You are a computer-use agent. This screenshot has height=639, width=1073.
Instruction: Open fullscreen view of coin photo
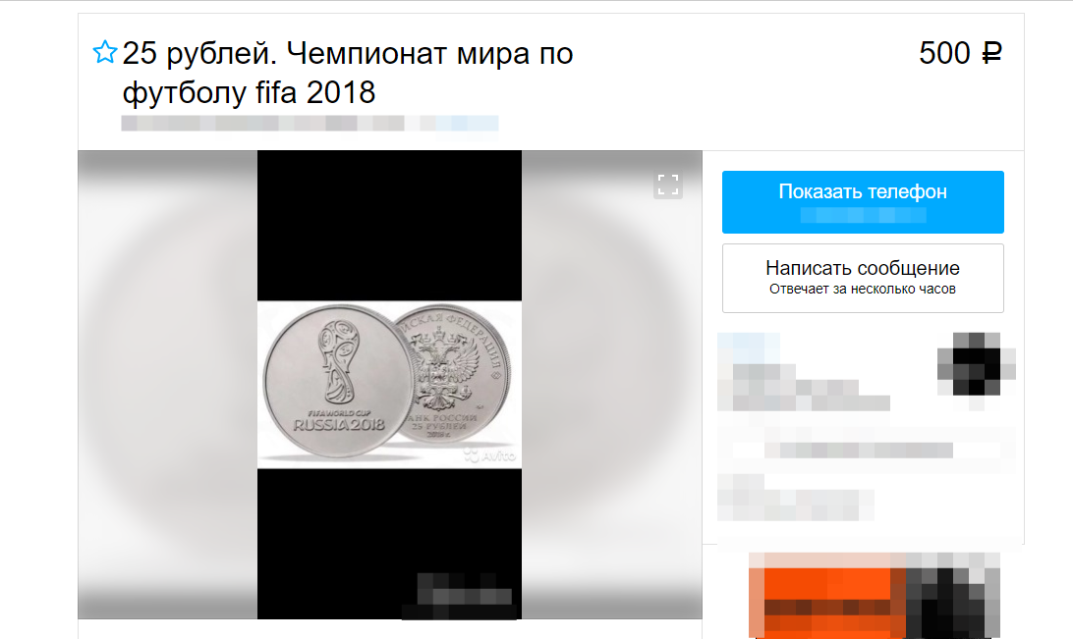pyautogui.click(x=668, y=185)
